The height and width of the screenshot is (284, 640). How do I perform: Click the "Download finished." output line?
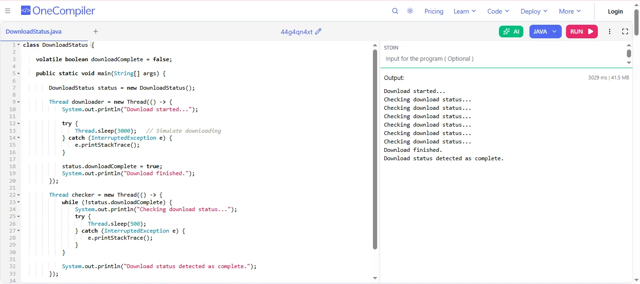coord(413,150)
